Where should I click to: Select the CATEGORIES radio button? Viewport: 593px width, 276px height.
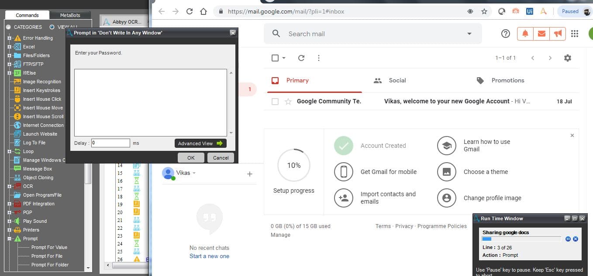(8, 27)
